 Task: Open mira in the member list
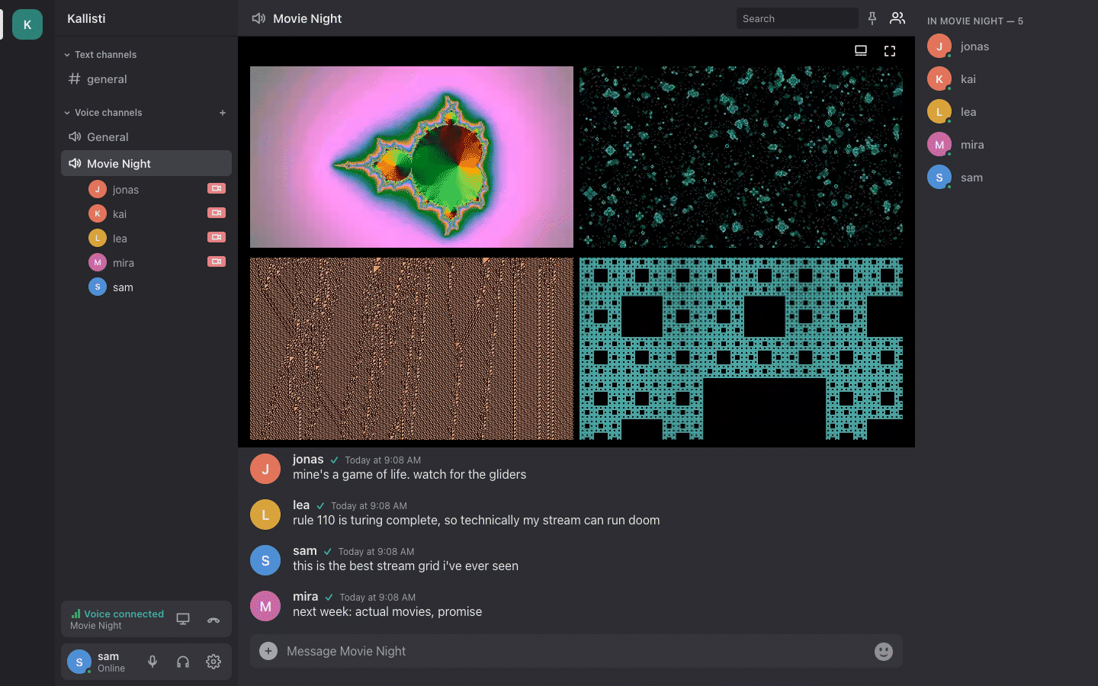click(x=1006, y=144)
